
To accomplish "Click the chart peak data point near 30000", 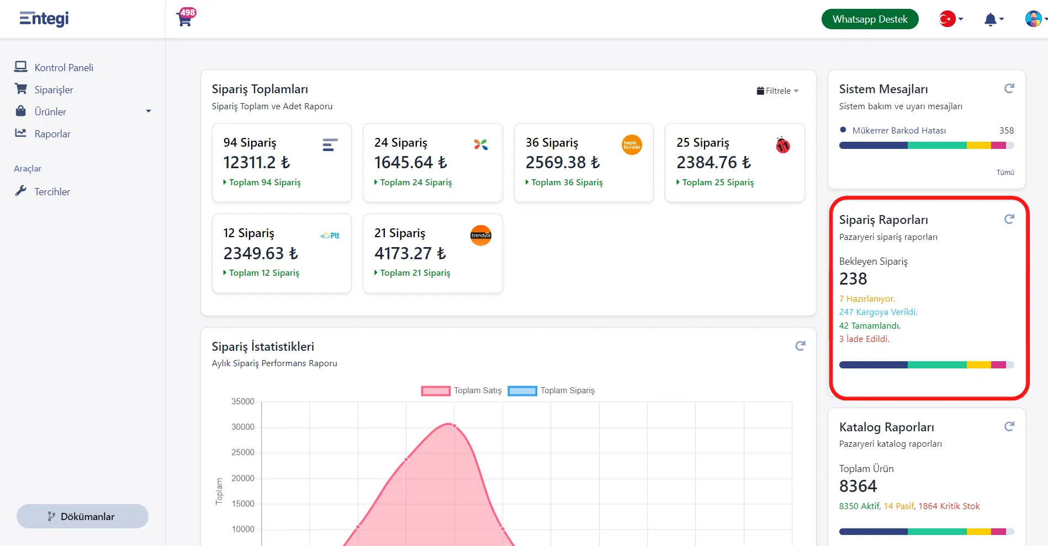I will (x=454, y=426).
